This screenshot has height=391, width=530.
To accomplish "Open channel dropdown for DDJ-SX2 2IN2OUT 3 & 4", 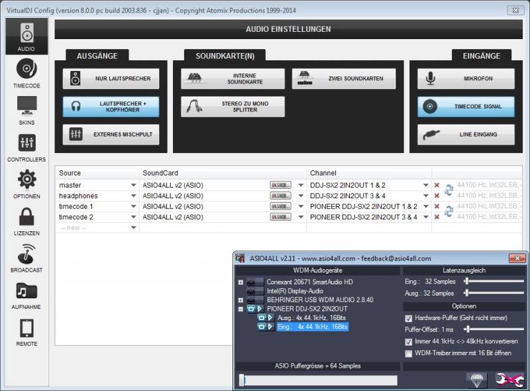I will click(426, 196).
